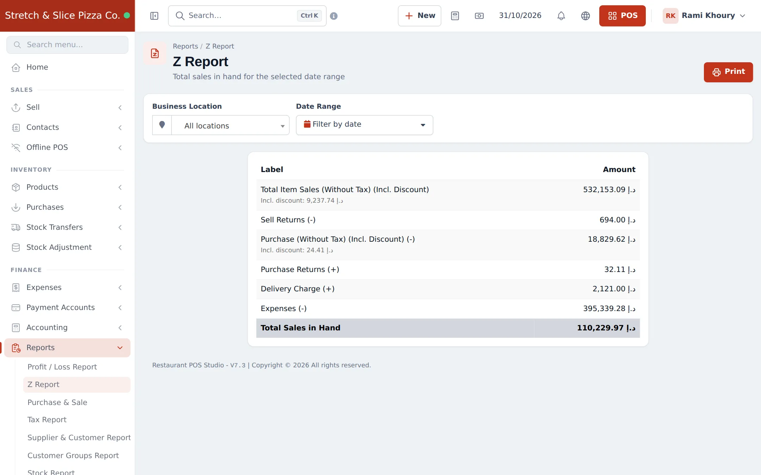Click the info icon beside the search box
The width and height of the screenshot is (761, 475).
tap(334, 16)
